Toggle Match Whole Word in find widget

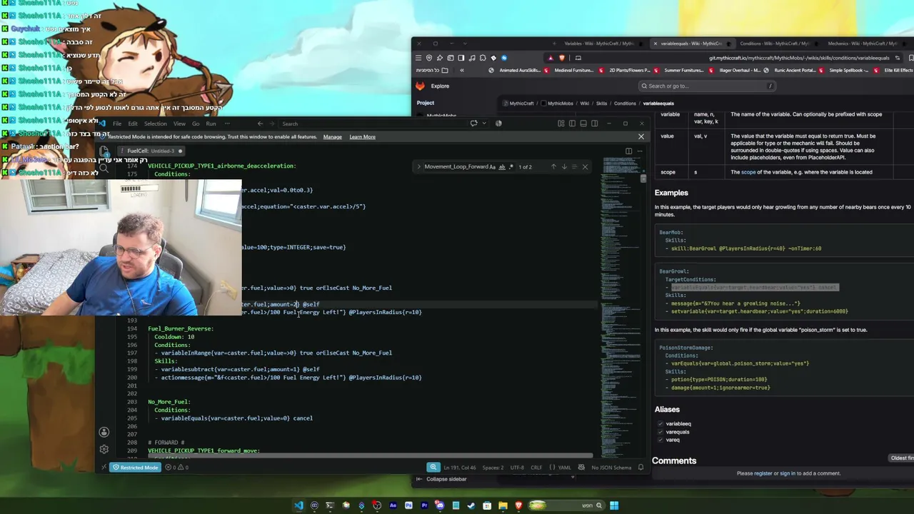[x=502, y=167]
